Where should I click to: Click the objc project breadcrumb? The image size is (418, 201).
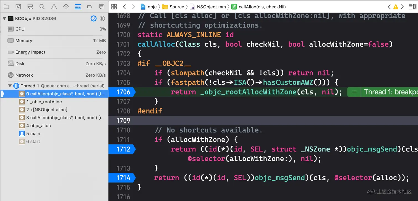pyautogui.click(x=149, y=7)
